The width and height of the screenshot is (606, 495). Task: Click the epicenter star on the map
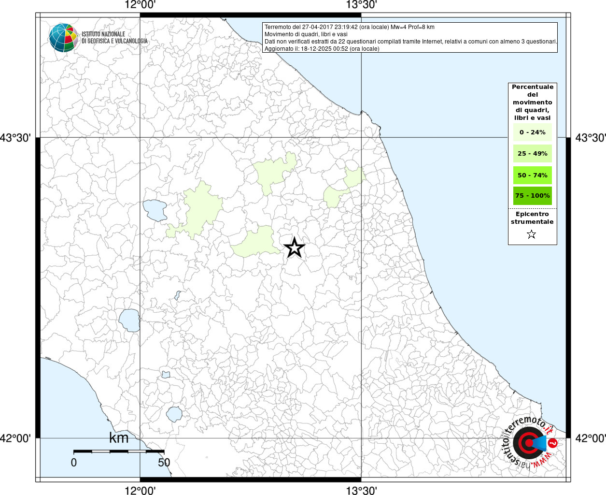295,247
